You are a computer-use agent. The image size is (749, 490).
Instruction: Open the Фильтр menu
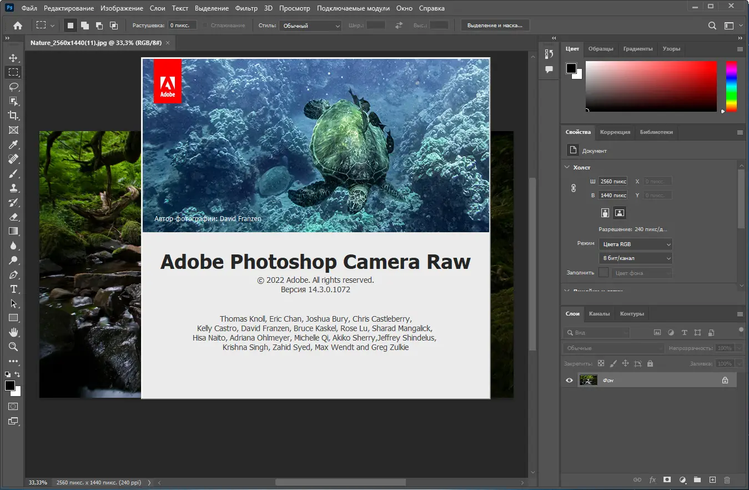246,8
